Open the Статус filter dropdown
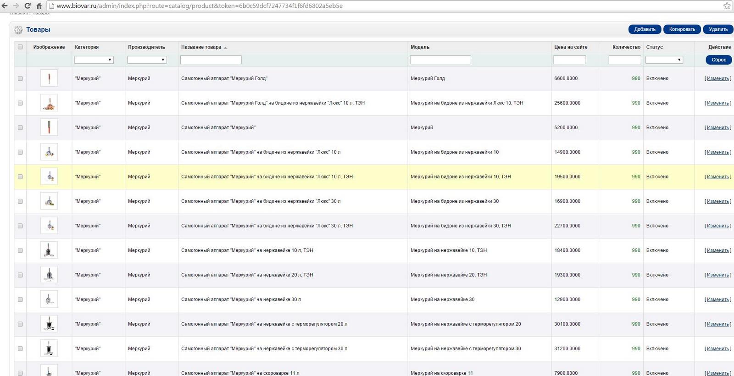The height and width of the screenshot is (376, 734). [664, 60]
